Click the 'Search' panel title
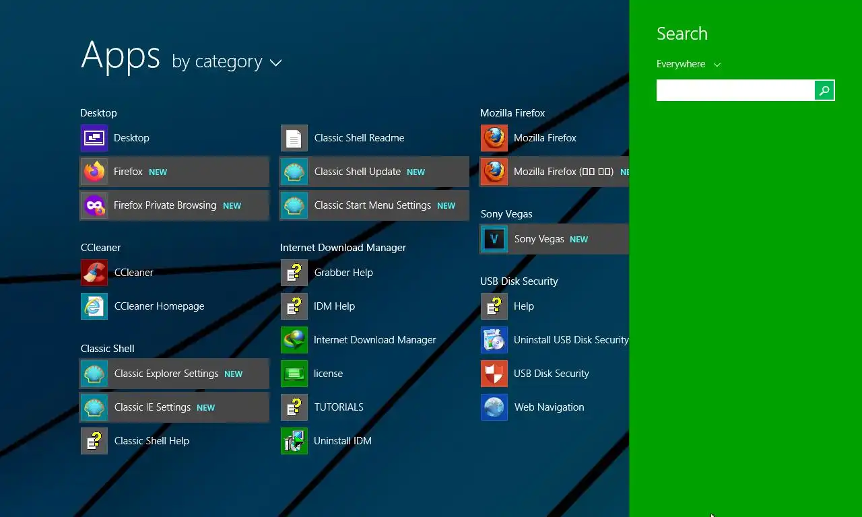This screenshot has height=517, width=862. point(682,34)
